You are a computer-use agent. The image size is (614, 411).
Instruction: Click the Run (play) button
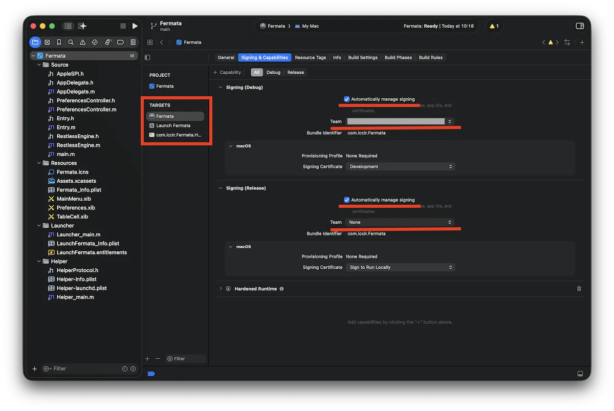[x=135, y=26]
